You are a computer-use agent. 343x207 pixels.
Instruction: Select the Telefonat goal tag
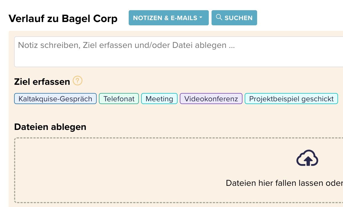click(x=119, y=99)
